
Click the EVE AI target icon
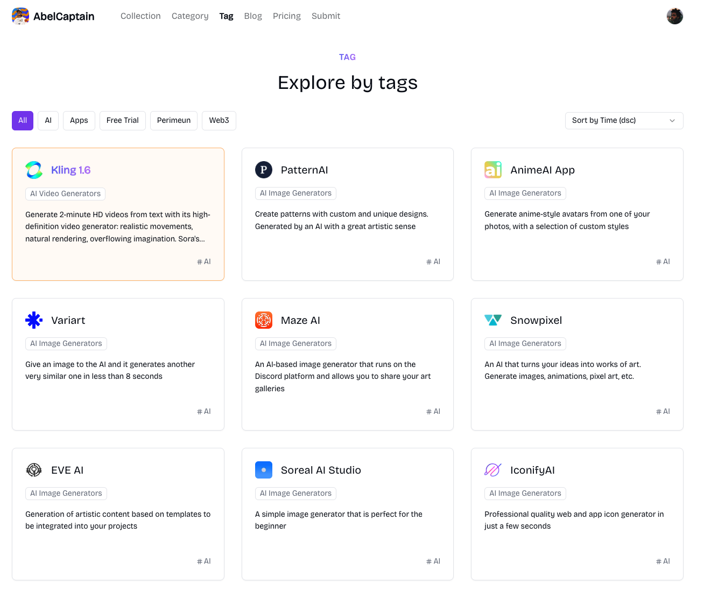[34, 470]
